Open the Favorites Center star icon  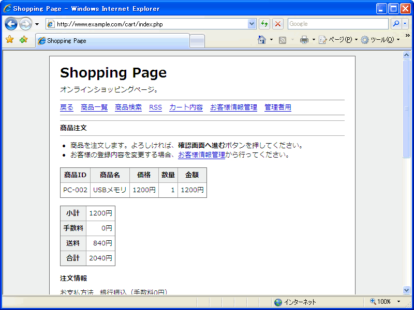[x=9, y=40]
